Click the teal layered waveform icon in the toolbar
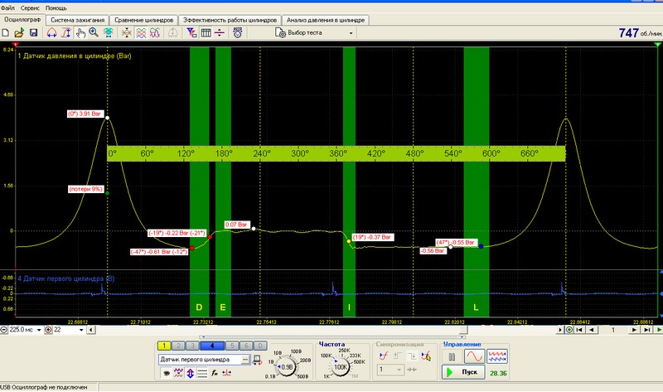 (109, 32)
